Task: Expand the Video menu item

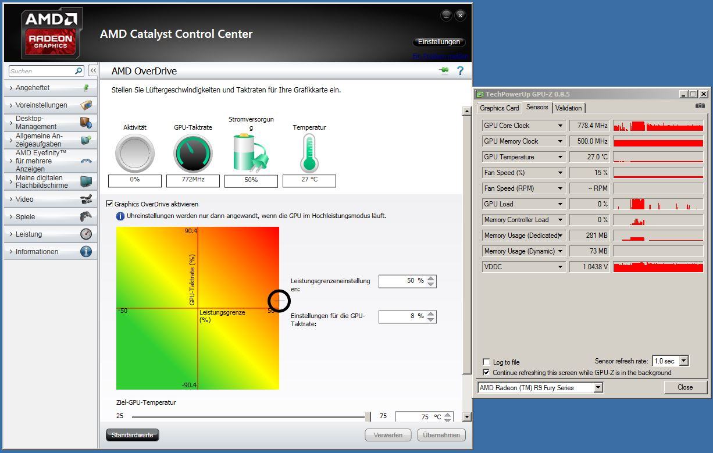Action: (x=51, y=199)
